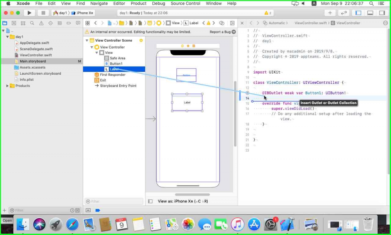The image size is (391, 235).
Task: Select ViewController.swift in the project navigator
Action: (36, 55)
